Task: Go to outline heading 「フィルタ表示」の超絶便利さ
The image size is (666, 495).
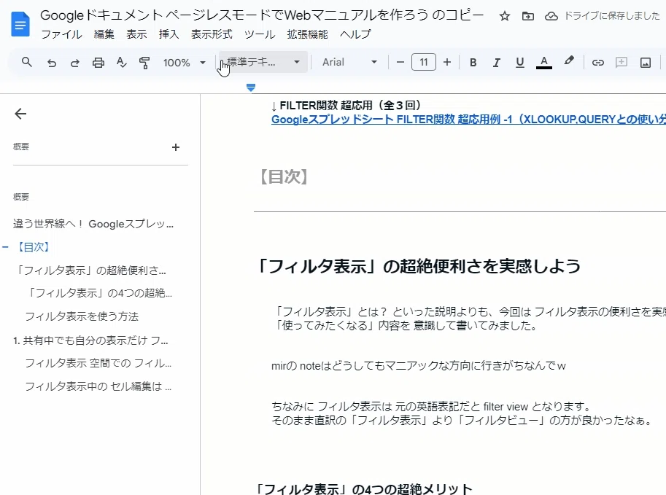Action: (90, 270)
